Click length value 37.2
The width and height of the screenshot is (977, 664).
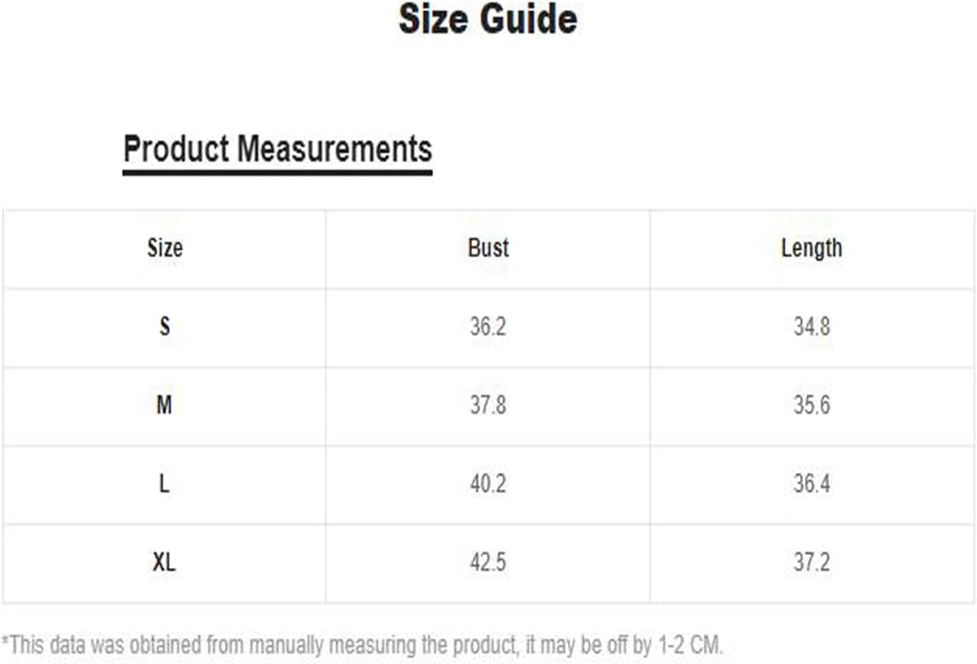(x=812, y=562)
